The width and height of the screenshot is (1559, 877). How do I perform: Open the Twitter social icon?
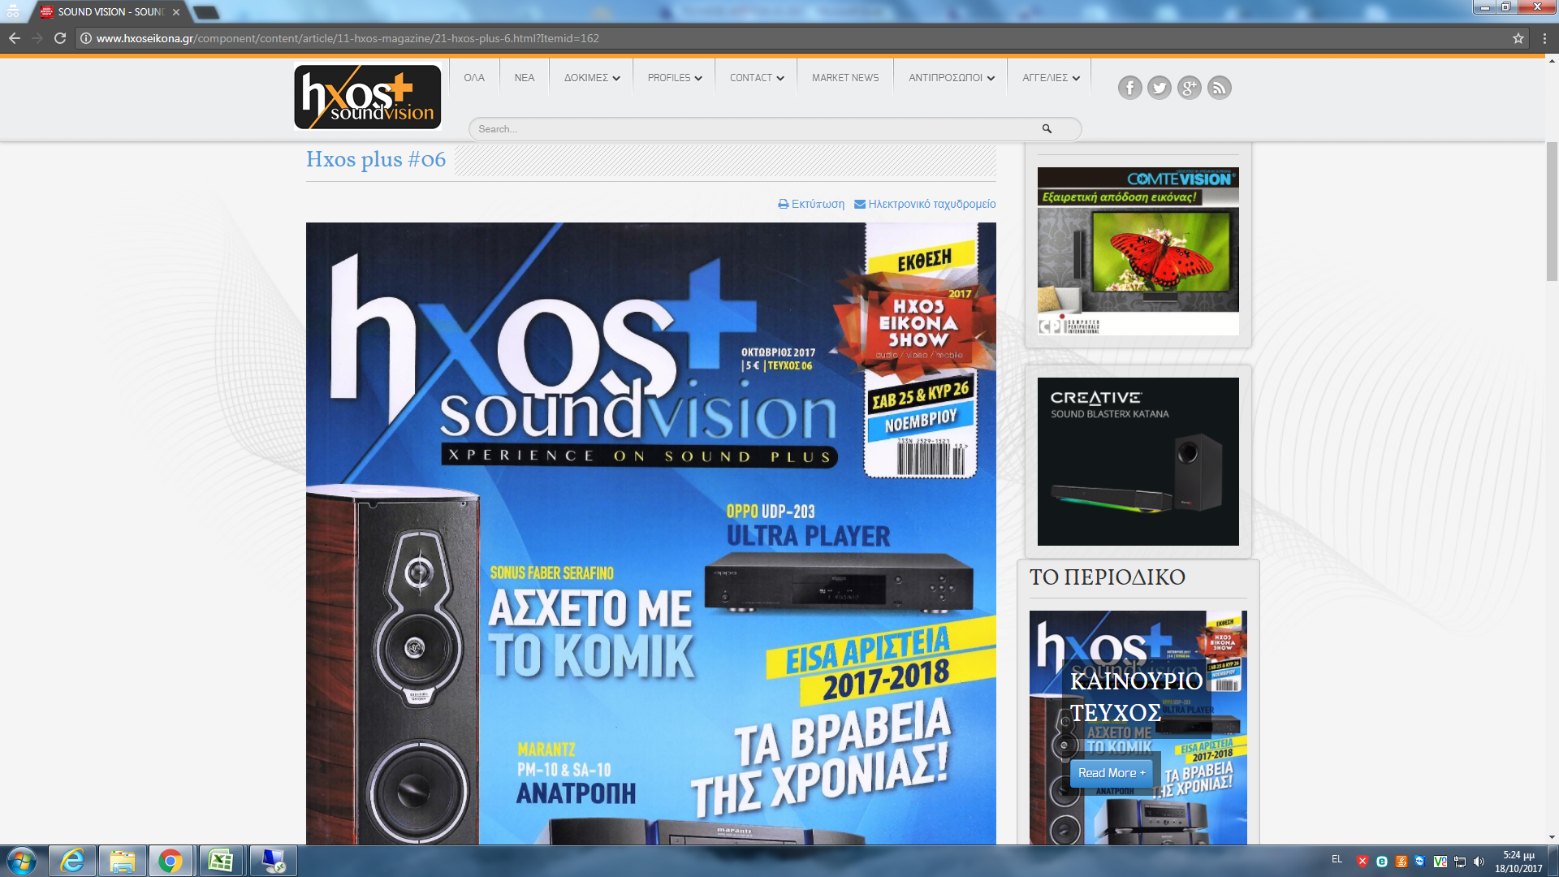tap(1160, 88)
